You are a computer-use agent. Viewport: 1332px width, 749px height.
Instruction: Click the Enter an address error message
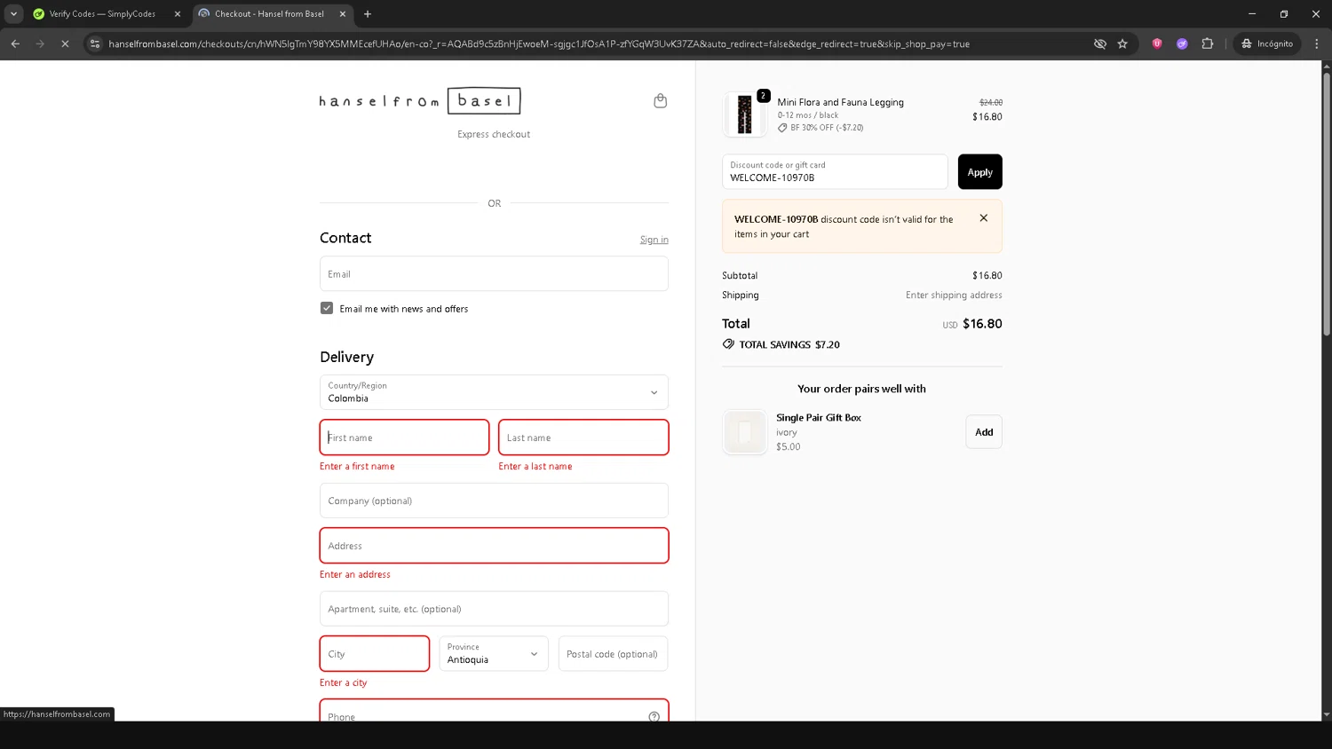[355, 575]
